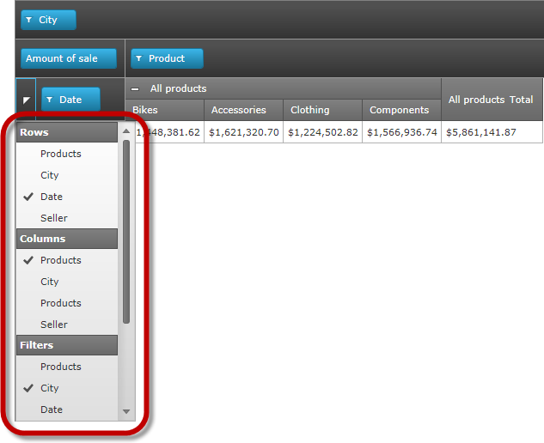Uncheck City under Filters section
Viewport: 544px width, 443px height.
click(x=50, y=388)
